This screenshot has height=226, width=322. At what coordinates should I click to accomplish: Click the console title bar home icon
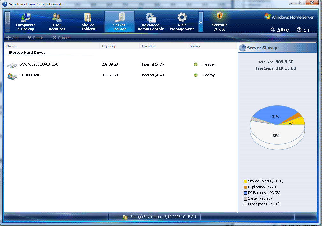click(5, 4)
